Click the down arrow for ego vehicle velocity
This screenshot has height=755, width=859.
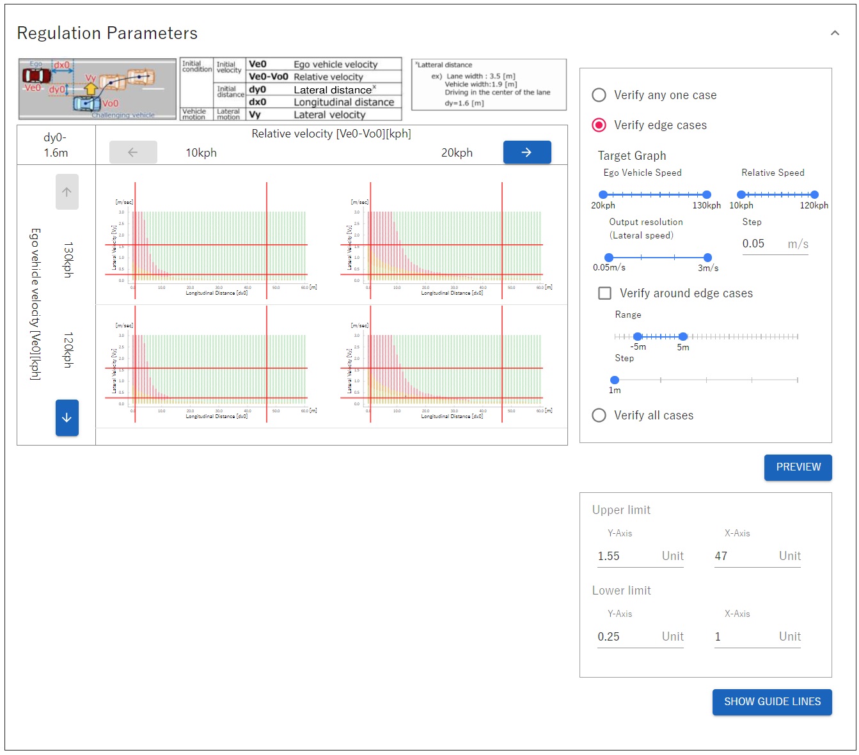(67, 417)
